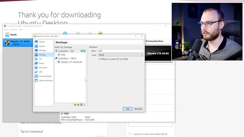This screenshot has width=244, height=137.
Task: Open the Type dropdown showing PIIX4
Action: click(x=121, y=55)
